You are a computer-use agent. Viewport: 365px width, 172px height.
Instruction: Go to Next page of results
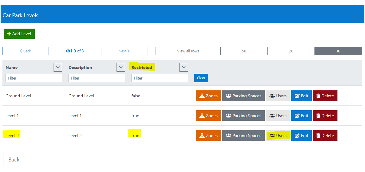[124, 51]
